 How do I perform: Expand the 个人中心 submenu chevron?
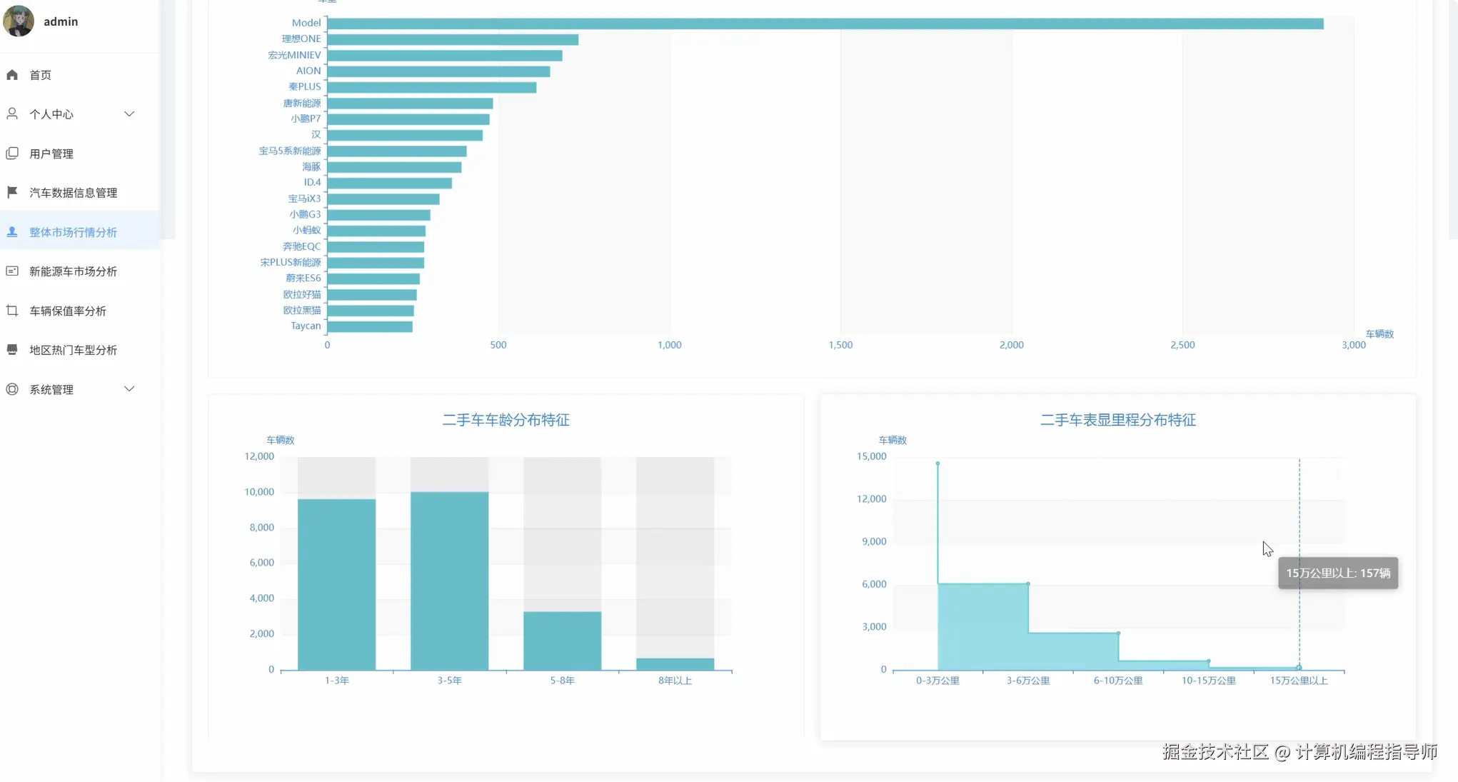[x=129, y=114]
